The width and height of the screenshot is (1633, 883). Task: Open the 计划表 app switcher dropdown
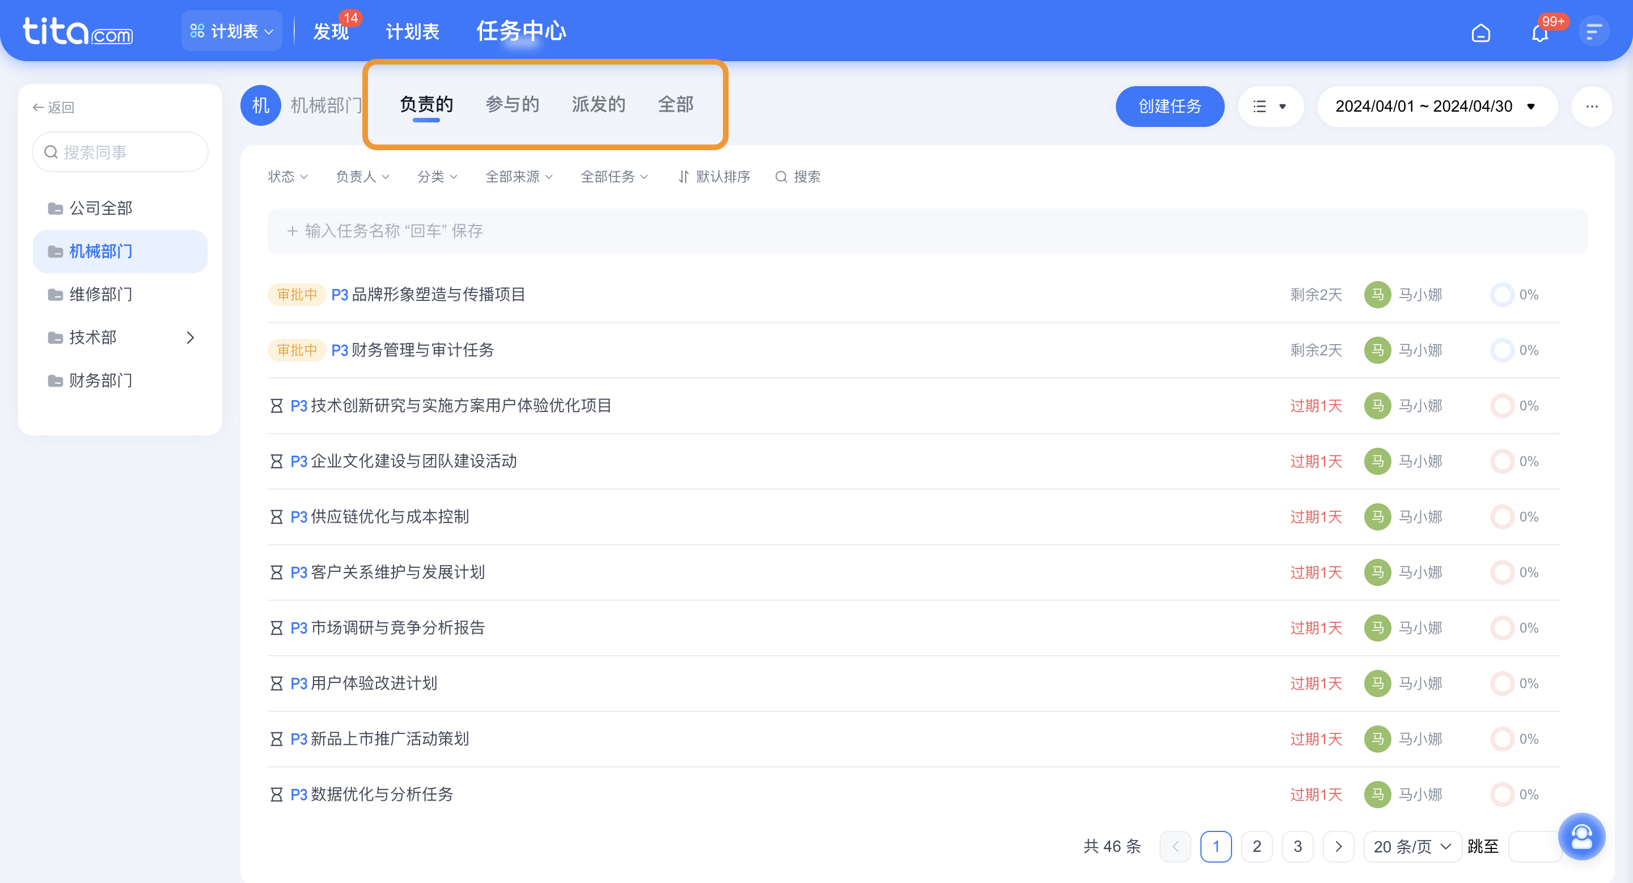pyautogui.click(x=231, y=31)
